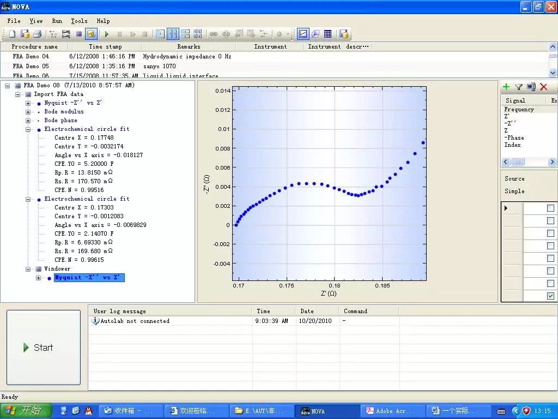Image resolution: width=558 pixels, height=419 pixels.
Task: Click the Print toolbar icon
Action: 37,34
